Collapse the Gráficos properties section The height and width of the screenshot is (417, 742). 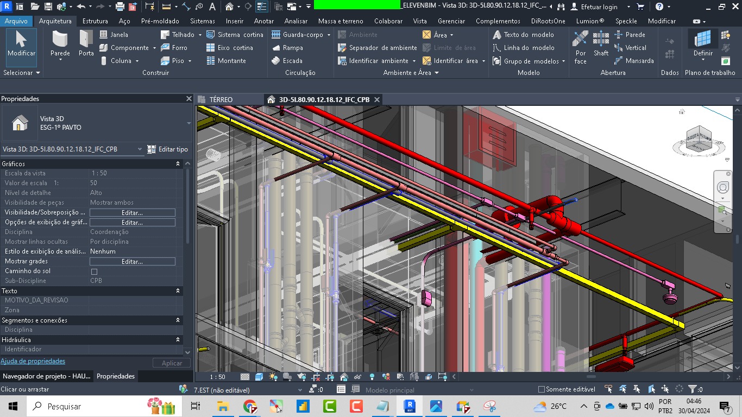[178, 164]
